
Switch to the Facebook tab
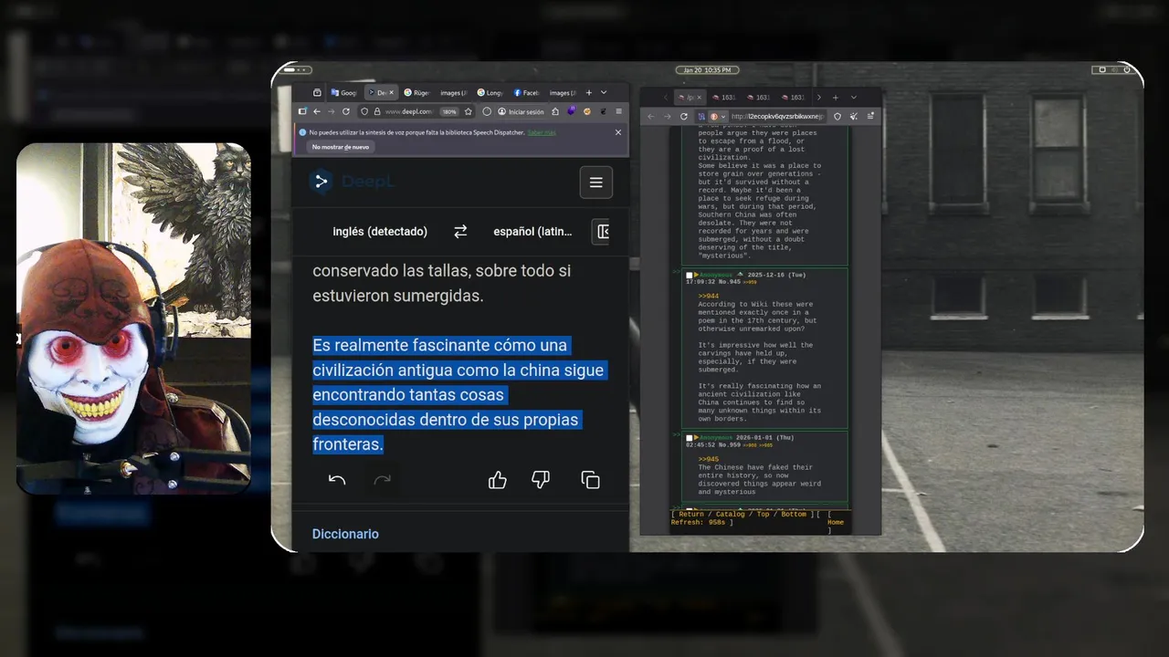527,93
